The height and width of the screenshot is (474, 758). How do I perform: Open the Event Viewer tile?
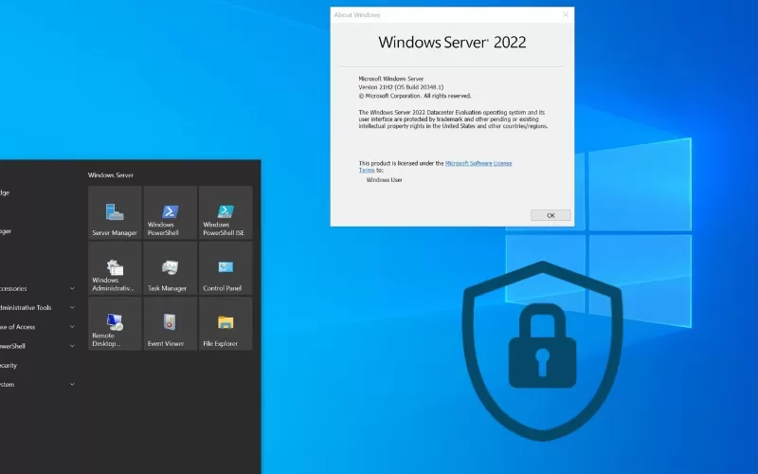click(x=170, y=324)
